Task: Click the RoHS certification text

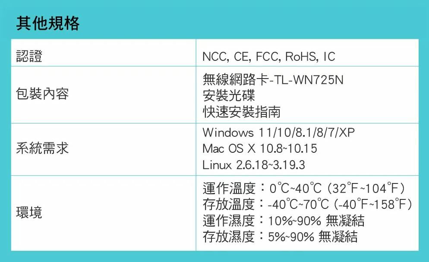Action: tap(301, 57)
